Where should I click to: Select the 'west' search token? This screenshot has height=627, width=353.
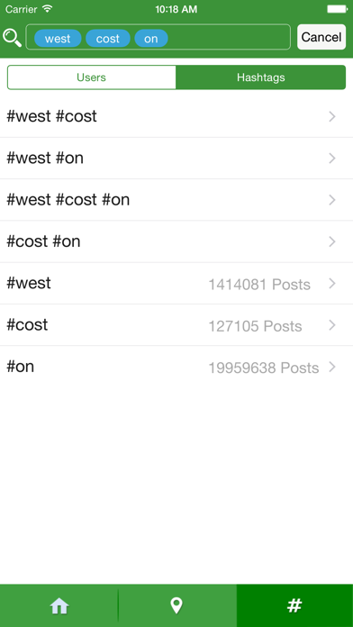(x=58, y=39)
